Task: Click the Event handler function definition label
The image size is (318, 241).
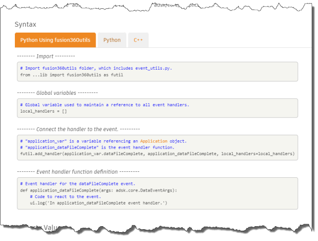Action: tap(78, 172)
